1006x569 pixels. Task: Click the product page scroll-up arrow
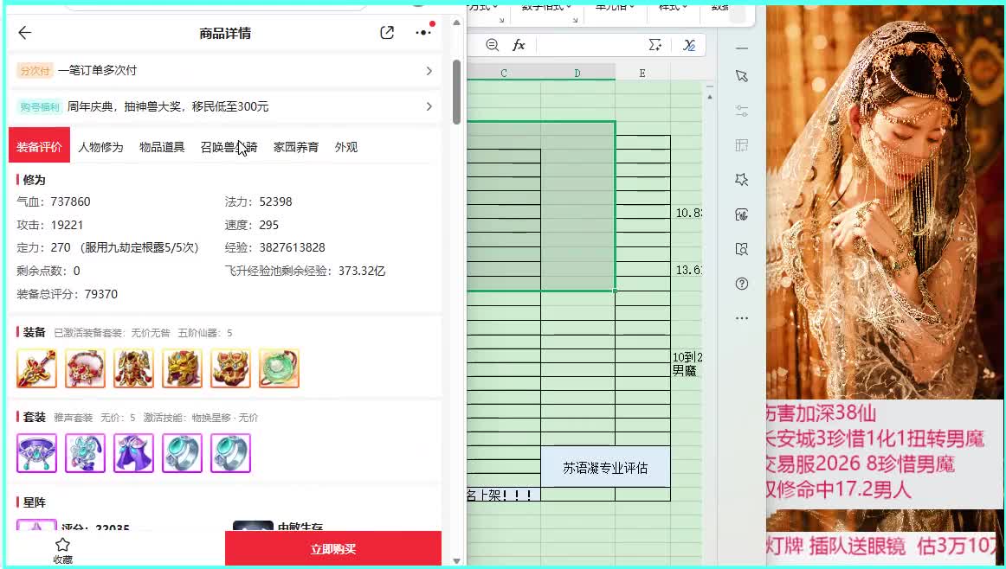(x=457, y=22)
